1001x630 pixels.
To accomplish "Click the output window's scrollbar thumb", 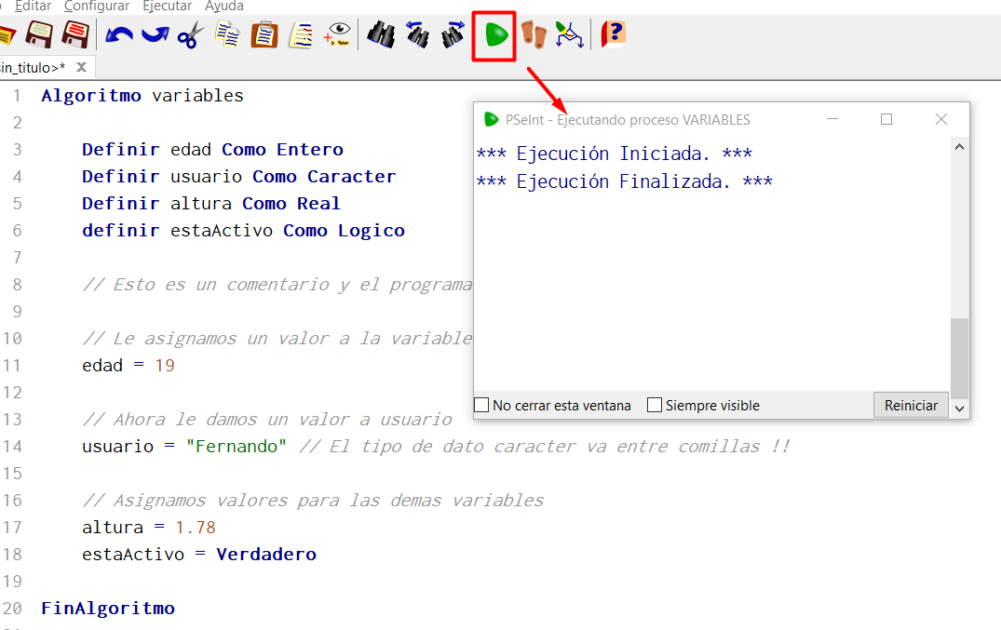I will 959,358.
